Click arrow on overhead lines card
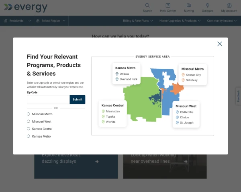This screenshot has height=192, width=241. click(186, 161)
